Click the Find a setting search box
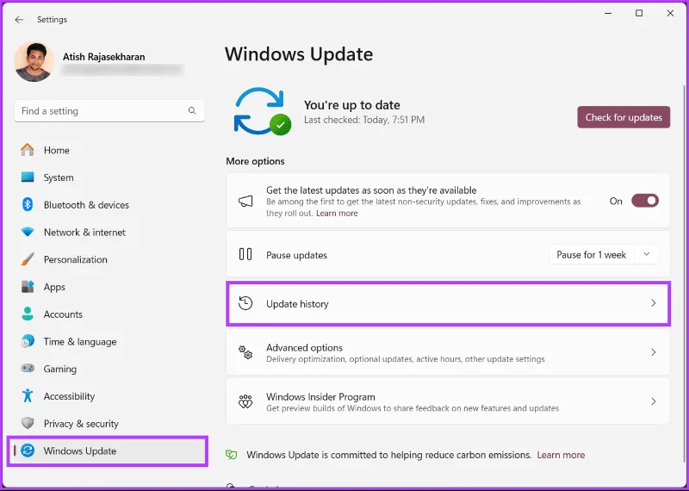This screenshot has width=689, height=491. click(109, 111)
